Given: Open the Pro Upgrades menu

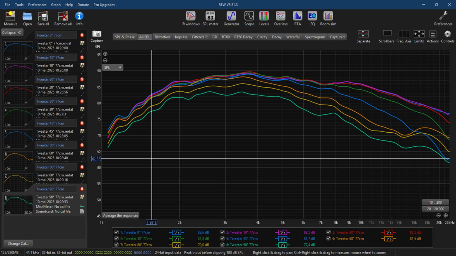Looking at the screenshot, I should 104,5.
